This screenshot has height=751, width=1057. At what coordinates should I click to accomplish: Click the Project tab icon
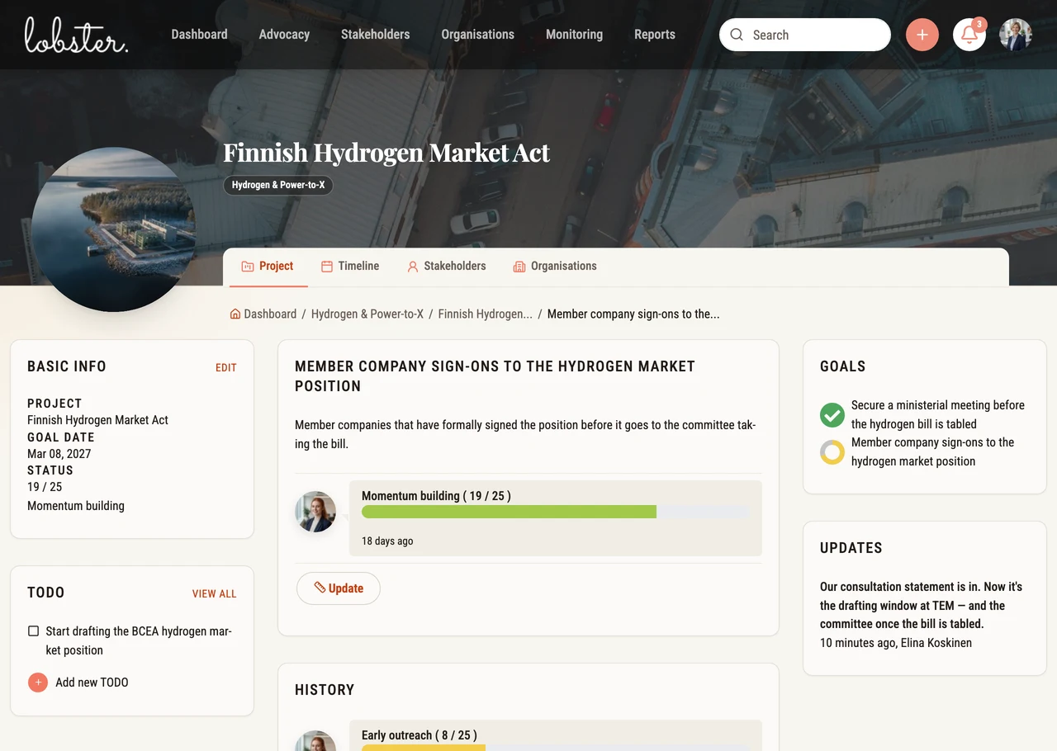[247, 267]
